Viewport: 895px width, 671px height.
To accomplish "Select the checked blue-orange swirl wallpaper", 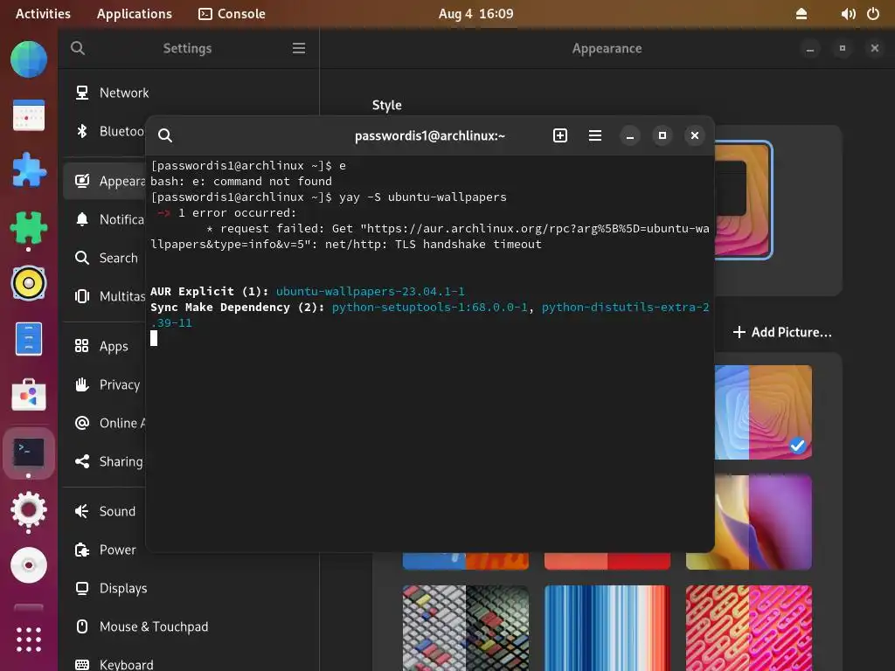I will [762, 412].
